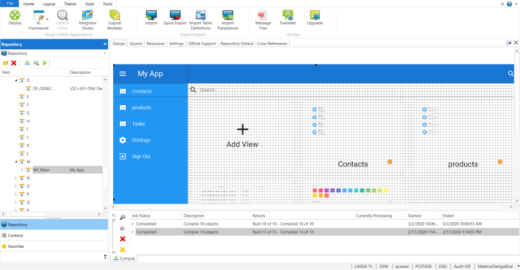
Task: Switch to the Home ribbon tab
Action: [29, 4]
